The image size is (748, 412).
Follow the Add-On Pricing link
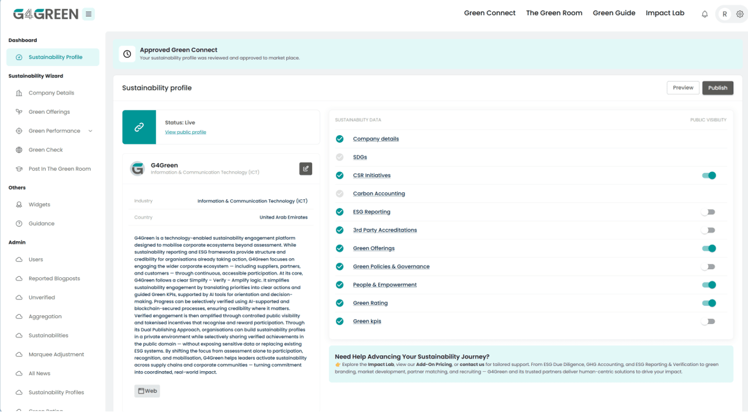pyautogui.click(x=434, y=364)
